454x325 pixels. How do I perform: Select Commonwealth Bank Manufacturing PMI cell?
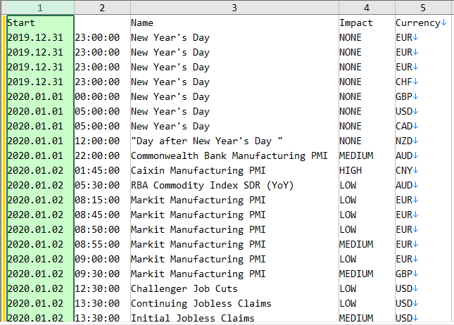(x=234, y=155)
